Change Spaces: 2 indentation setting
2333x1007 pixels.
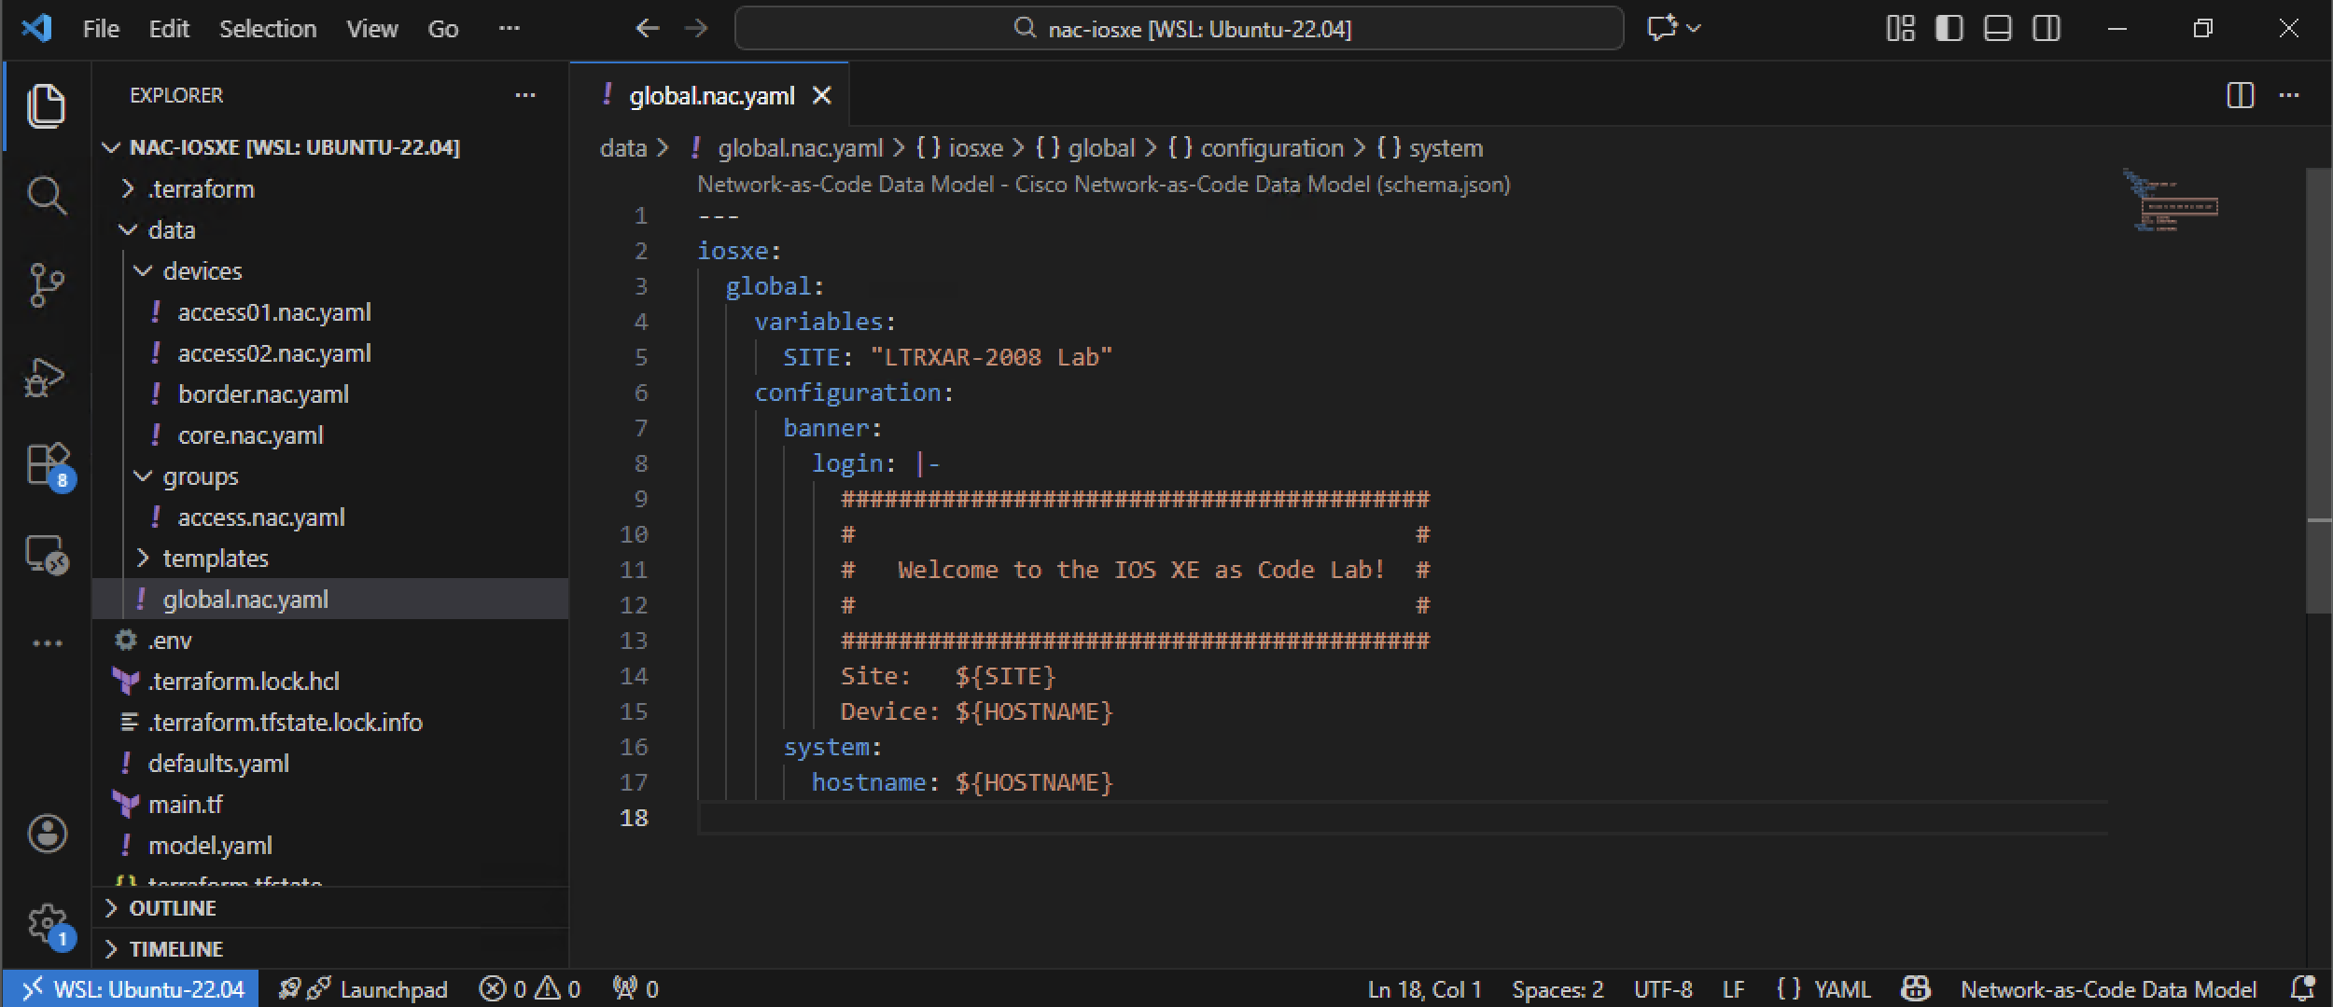pyautogui.click(x=1558, y=988)
